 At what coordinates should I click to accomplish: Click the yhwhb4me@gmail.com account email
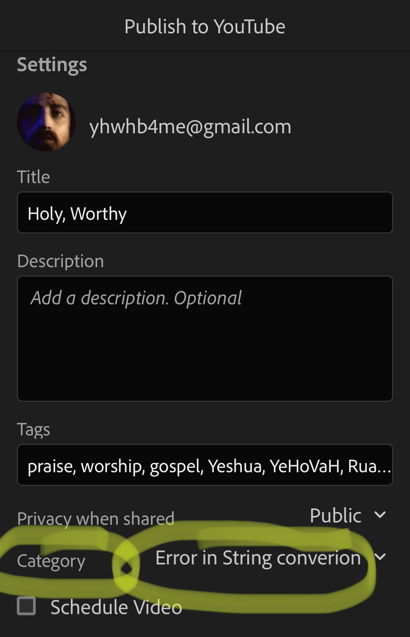[x=190, y=127]
